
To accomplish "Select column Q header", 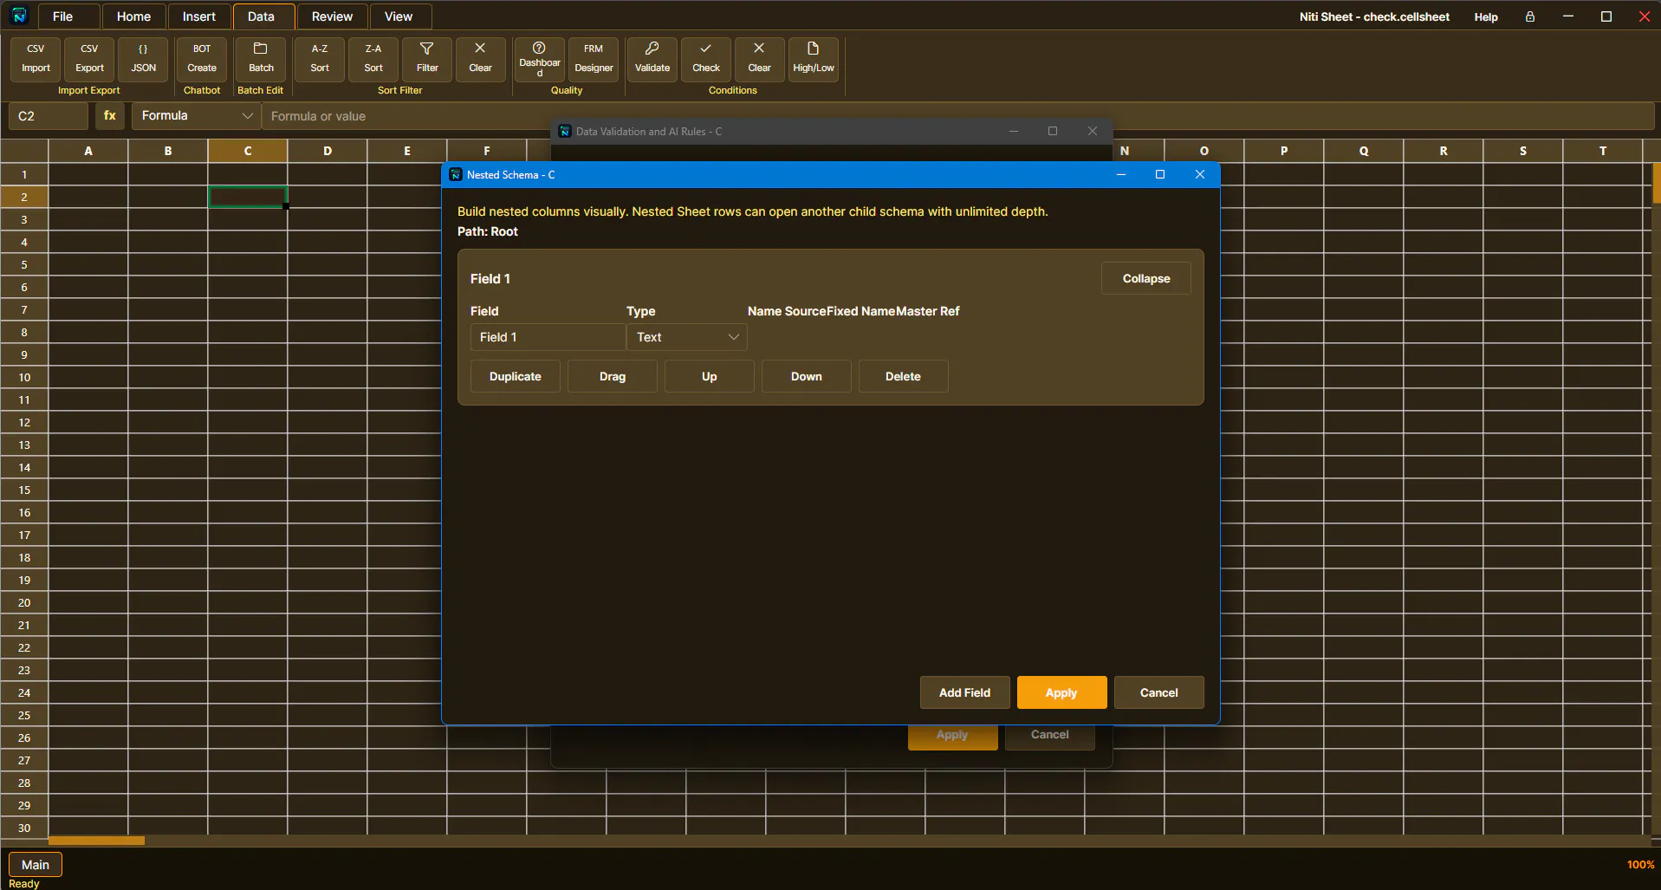I will 1364,151.
